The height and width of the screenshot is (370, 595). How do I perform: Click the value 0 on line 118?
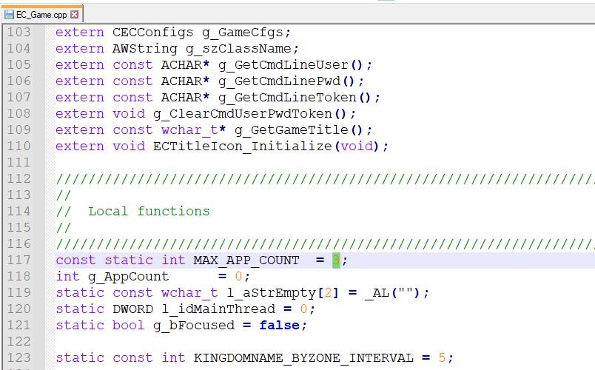[x=238, y=277]
